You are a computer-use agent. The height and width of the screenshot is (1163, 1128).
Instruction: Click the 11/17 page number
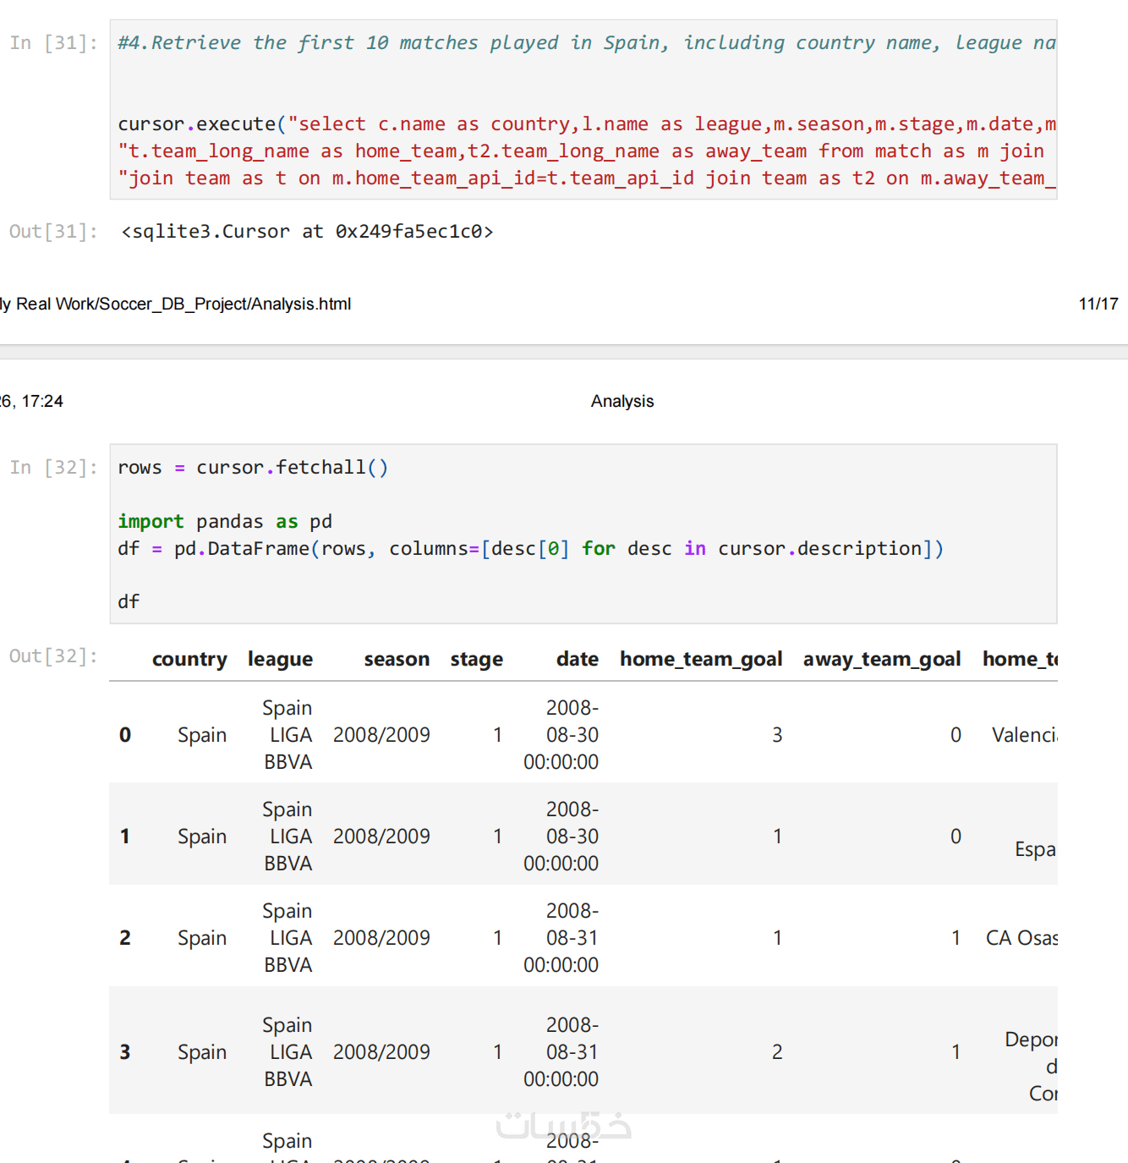tap(1098, 304)
